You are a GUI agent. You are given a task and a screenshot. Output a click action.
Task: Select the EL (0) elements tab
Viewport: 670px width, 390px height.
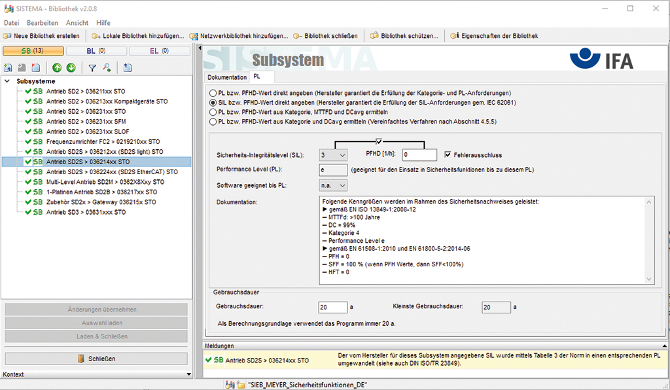click(x=160, y=51)
